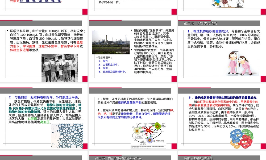Select the slide ending with 最小的不足一岁
The height and width of the screenshot is (160, 266).
[x=133, y=7]
